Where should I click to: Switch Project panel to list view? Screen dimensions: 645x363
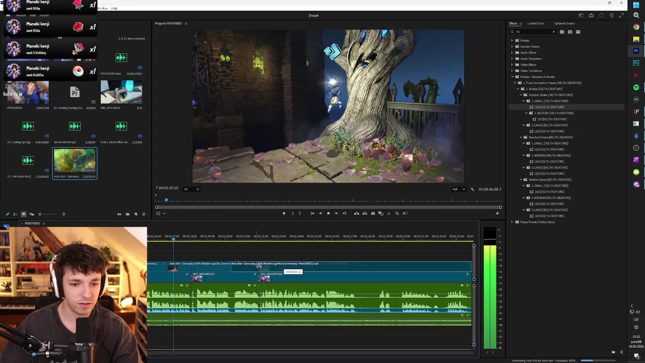point(15,214)
